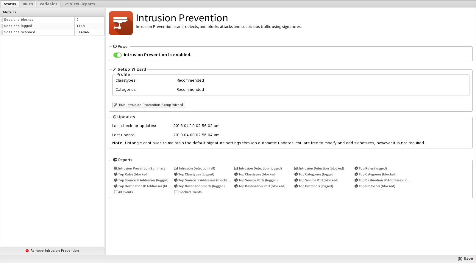
Task: Click the 314046 sessions scanned value
Action: [83, 32]
